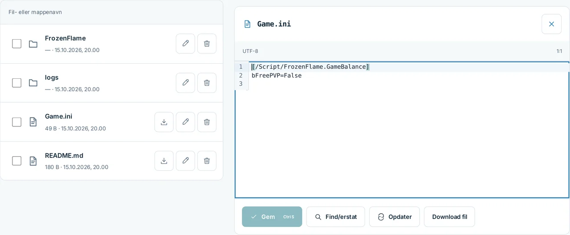
Task: Click line number 3 in the gutter
Action: [241, 84]
